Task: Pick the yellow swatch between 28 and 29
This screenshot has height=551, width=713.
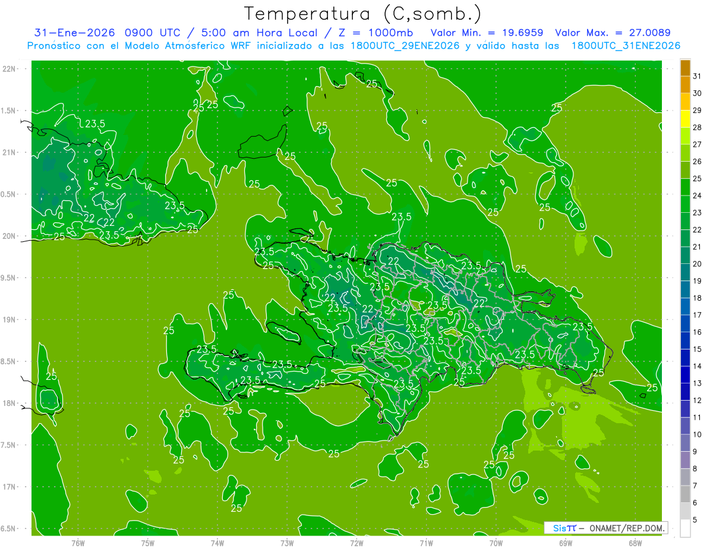Action: (685, 119)
